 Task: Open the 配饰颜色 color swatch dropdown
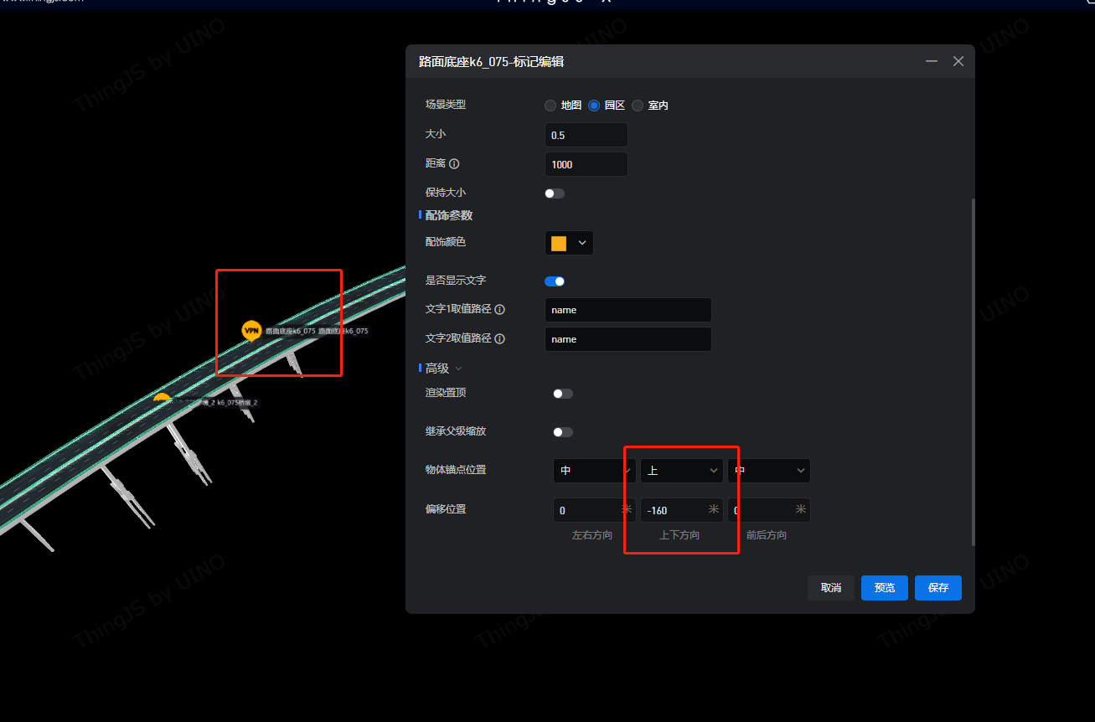pos(569,243)
